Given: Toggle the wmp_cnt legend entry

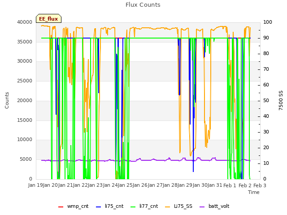Looking at the screenshot, I should tap(73, 206).
